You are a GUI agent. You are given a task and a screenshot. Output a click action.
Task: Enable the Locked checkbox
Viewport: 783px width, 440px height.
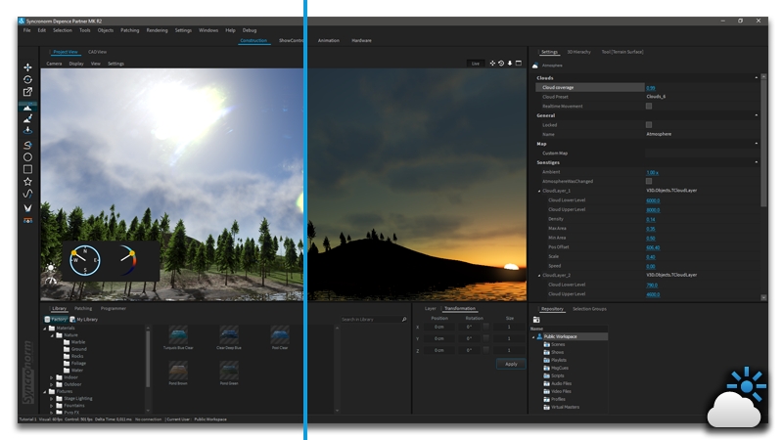(x=649, y=125)
